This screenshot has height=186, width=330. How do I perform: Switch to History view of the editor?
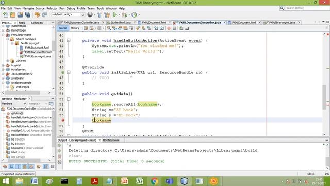75,28
